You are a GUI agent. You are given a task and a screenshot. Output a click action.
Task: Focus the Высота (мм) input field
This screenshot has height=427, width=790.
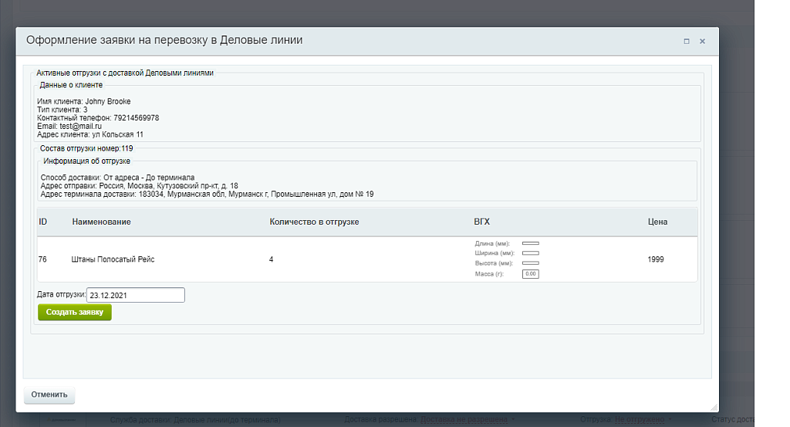531,263
